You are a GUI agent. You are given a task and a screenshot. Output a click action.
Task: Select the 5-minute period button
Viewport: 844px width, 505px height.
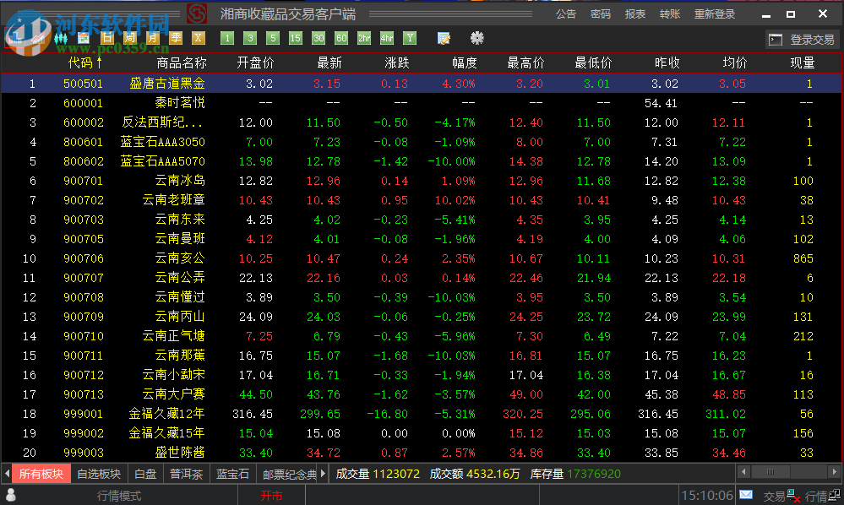273,38
